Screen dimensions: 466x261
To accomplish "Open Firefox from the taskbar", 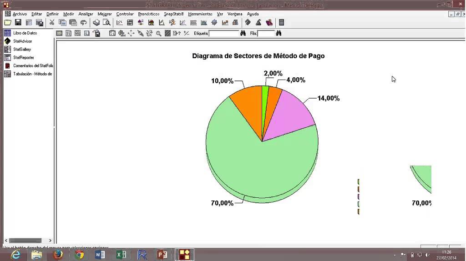I will [x=58, y=255].
